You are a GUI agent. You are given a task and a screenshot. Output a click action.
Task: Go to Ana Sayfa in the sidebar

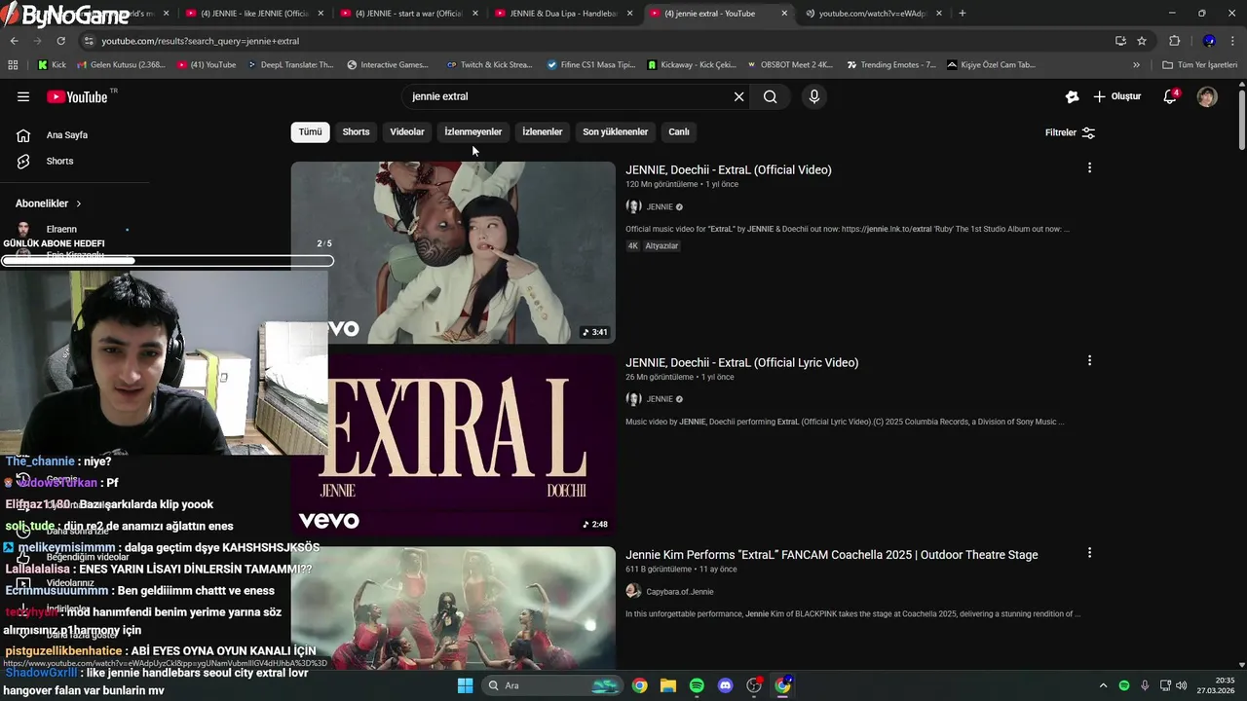(x=67, y=135)
